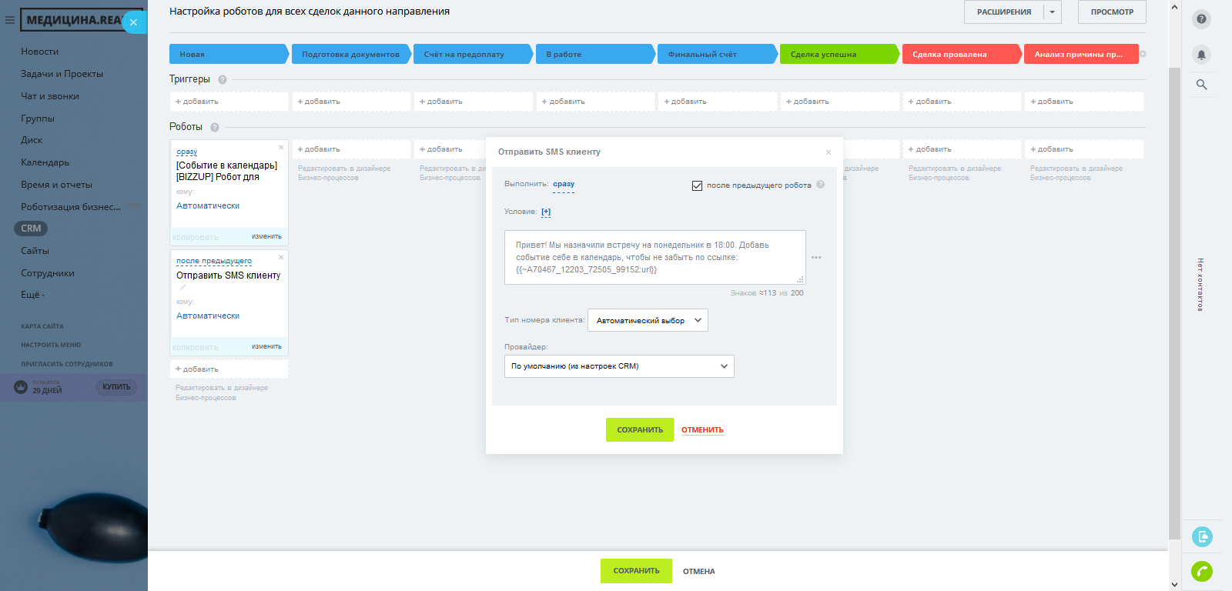Open search magnifier in the right panel

1201,85
